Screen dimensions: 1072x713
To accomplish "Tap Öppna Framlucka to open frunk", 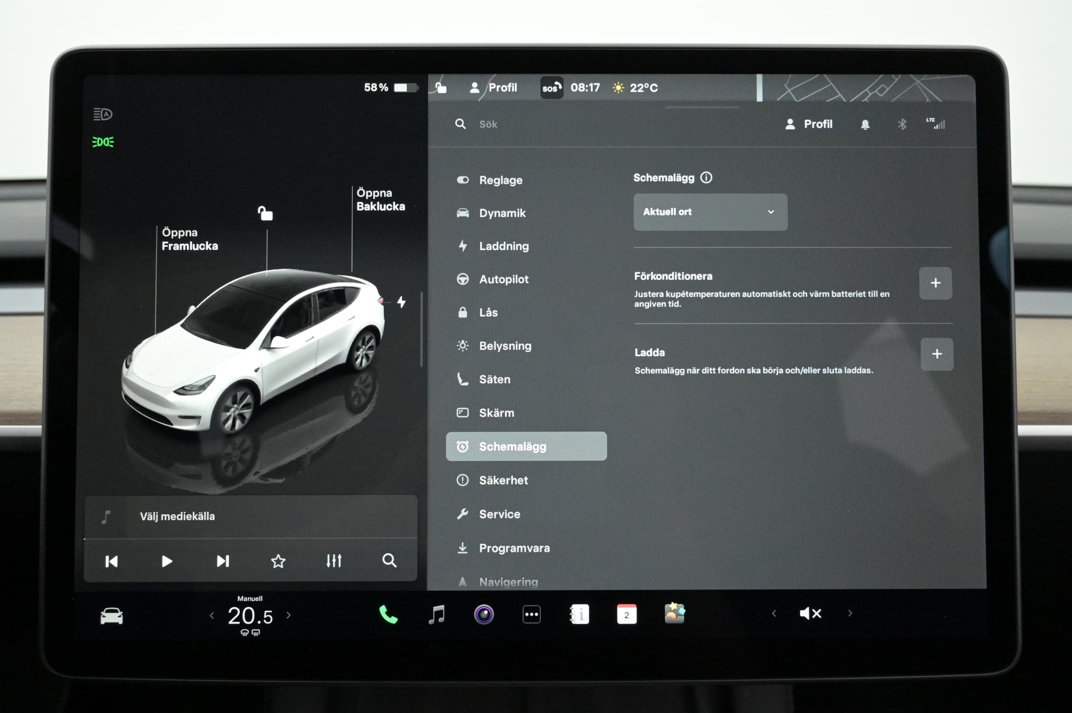I will (x=190, y=239).
